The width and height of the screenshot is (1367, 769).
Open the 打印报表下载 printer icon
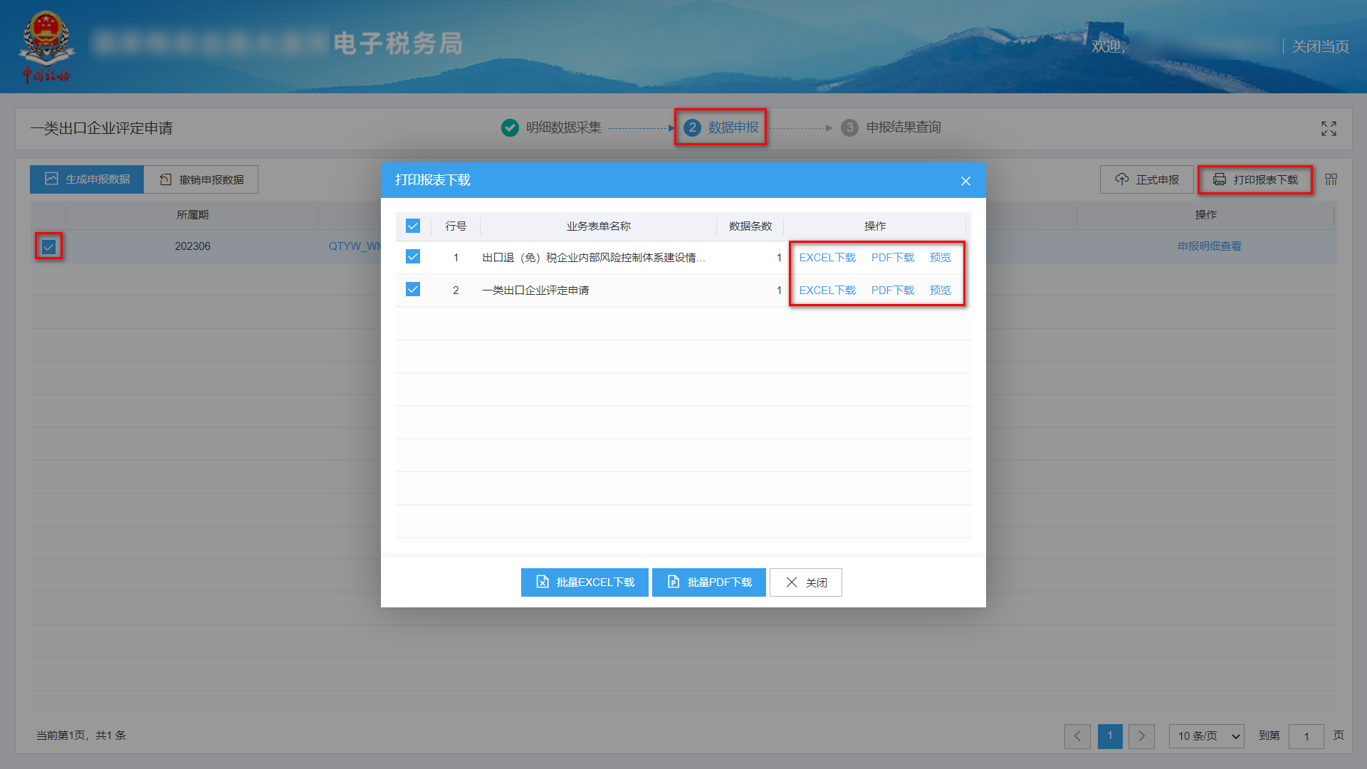pos(1255,179)
